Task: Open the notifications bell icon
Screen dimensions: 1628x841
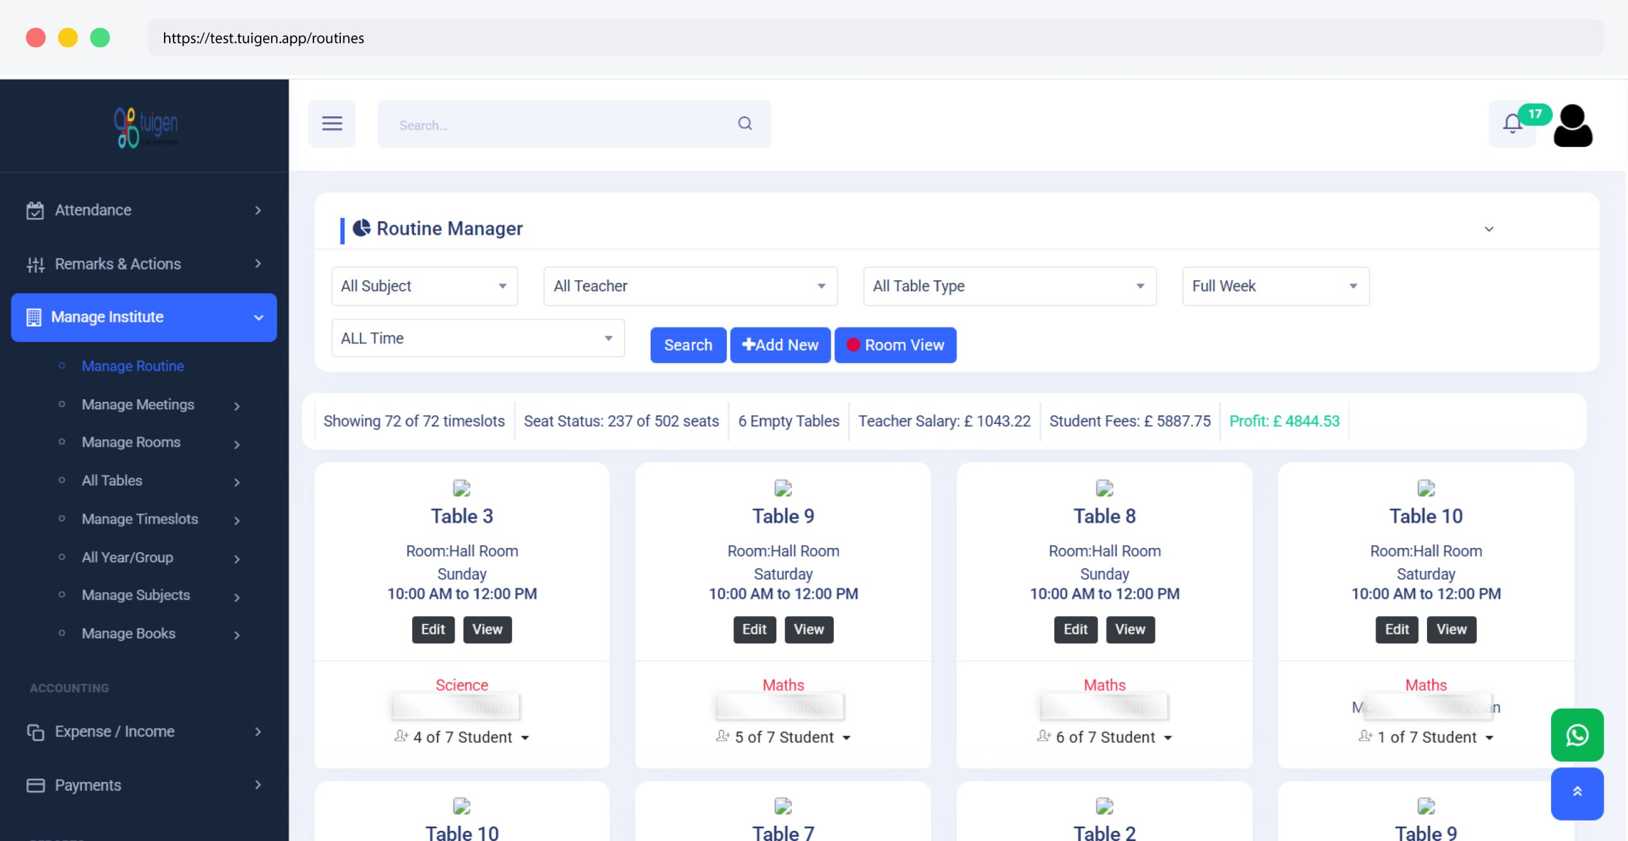Action: pyautogui.click(x=1512, y=124)
